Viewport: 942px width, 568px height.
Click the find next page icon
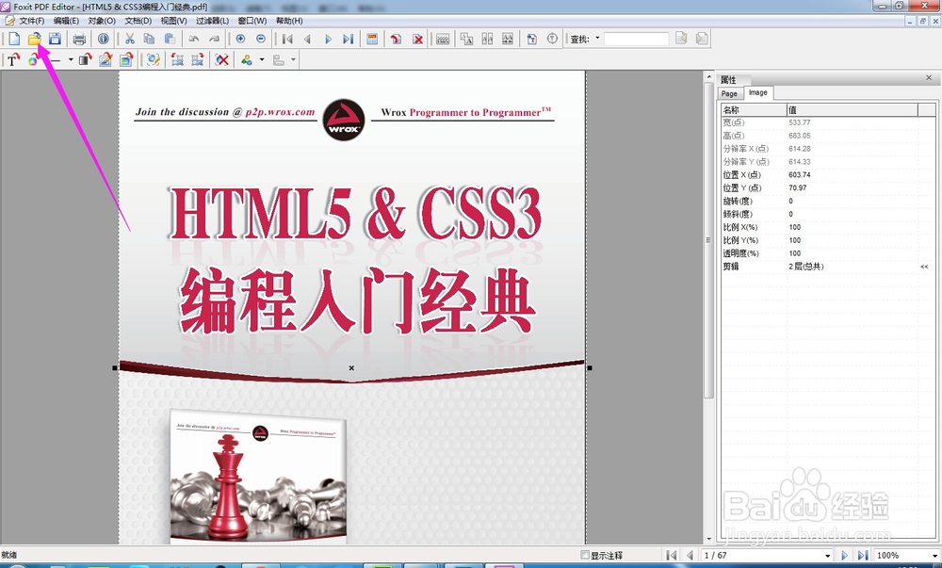[702, 39]
